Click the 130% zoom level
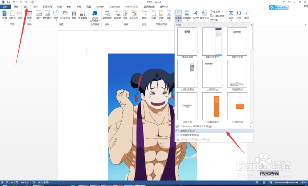Viewport: 308px width, 186px height. (303, 183)
